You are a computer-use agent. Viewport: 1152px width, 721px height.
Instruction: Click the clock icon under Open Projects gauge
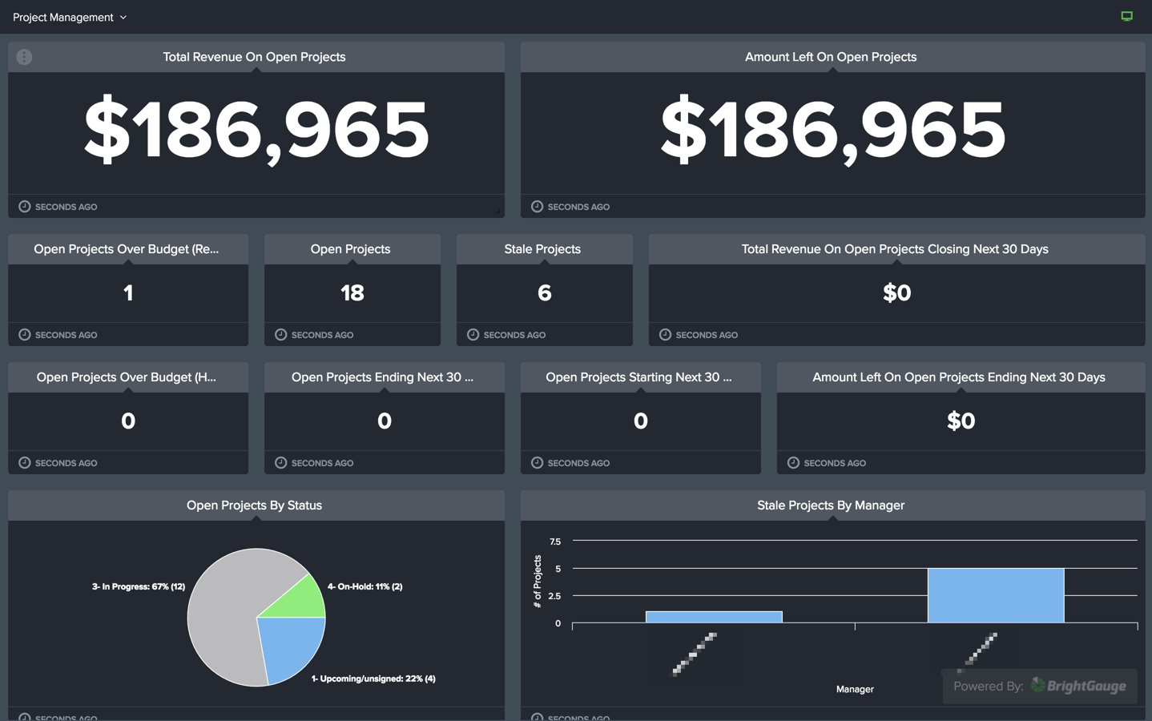coord(280,335)
